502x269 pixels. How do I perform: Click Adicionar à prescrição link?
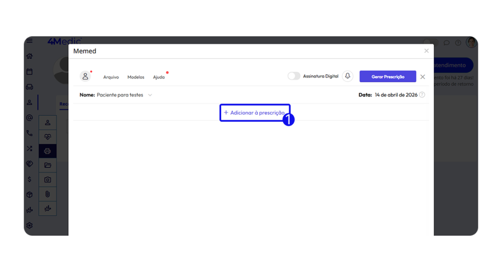coord(254,113)
